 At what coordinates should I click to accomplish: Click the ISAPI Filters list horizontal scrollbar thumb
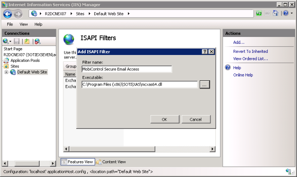112,149
